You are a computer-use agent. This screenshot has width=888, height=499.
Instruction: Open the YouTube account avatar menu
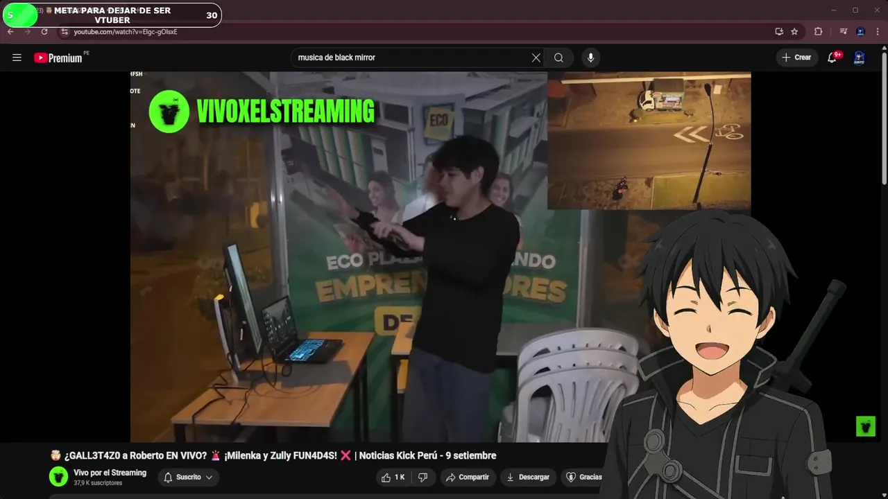(x=859, y=58)
